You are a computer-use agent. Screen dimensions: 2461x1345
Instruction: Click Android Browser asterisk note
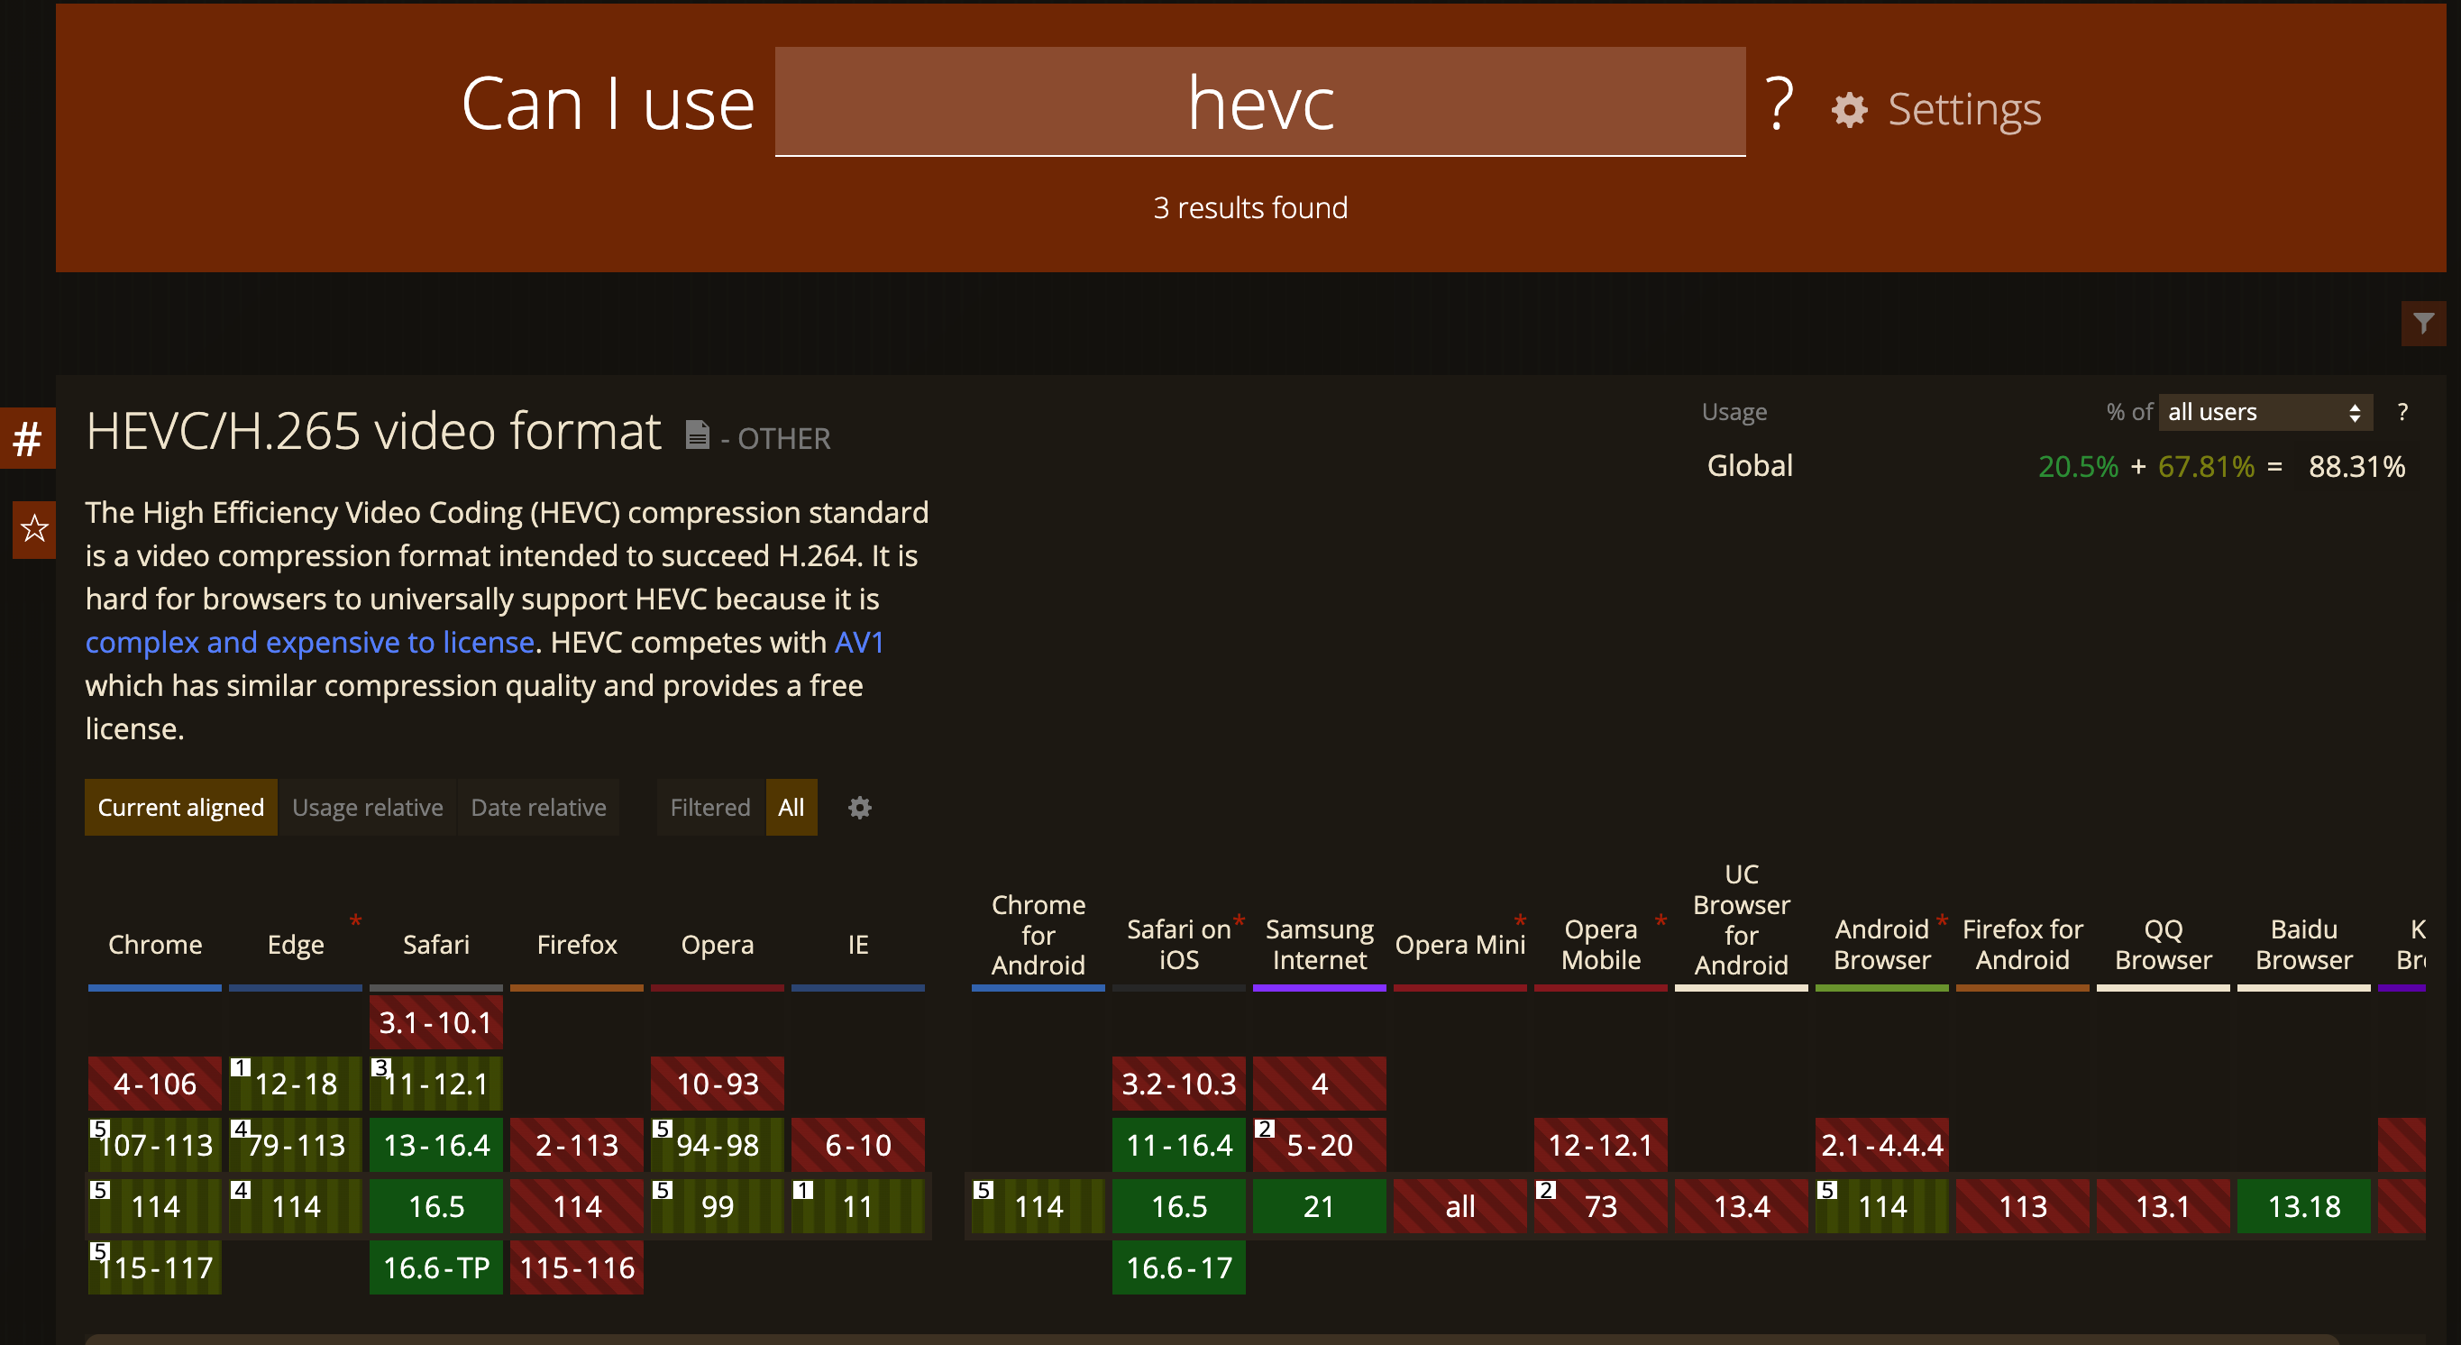1943,922
